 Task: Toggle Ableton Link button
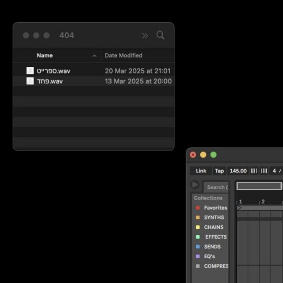201,171
